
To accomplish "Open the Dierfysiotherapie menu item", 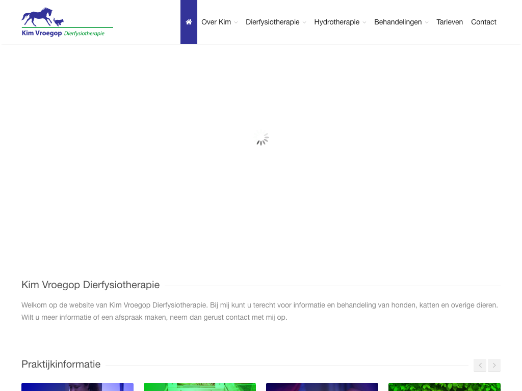I will 272,22.
